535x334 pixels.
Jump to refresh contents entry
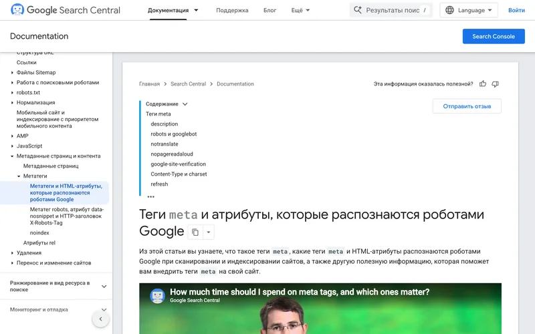click(x=159, y=184)
